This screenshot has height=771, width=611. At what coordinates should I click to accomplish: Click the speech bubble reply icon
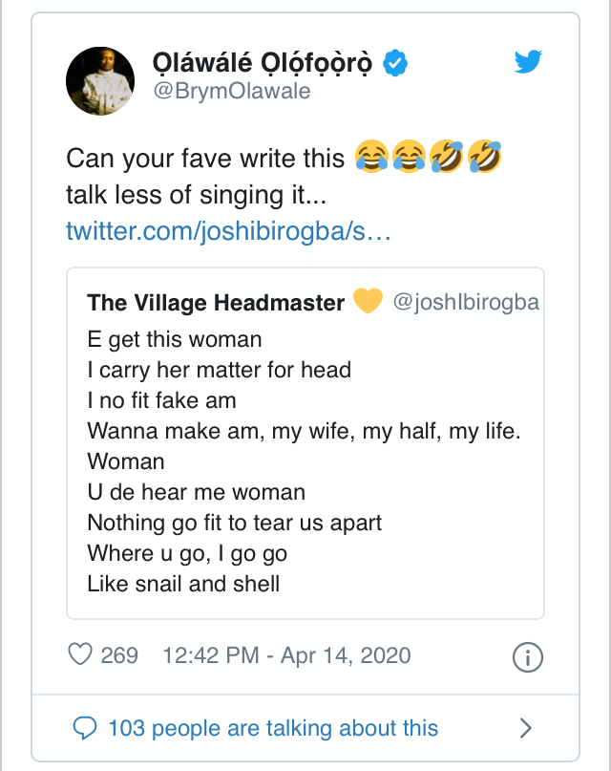coord(86,728)
